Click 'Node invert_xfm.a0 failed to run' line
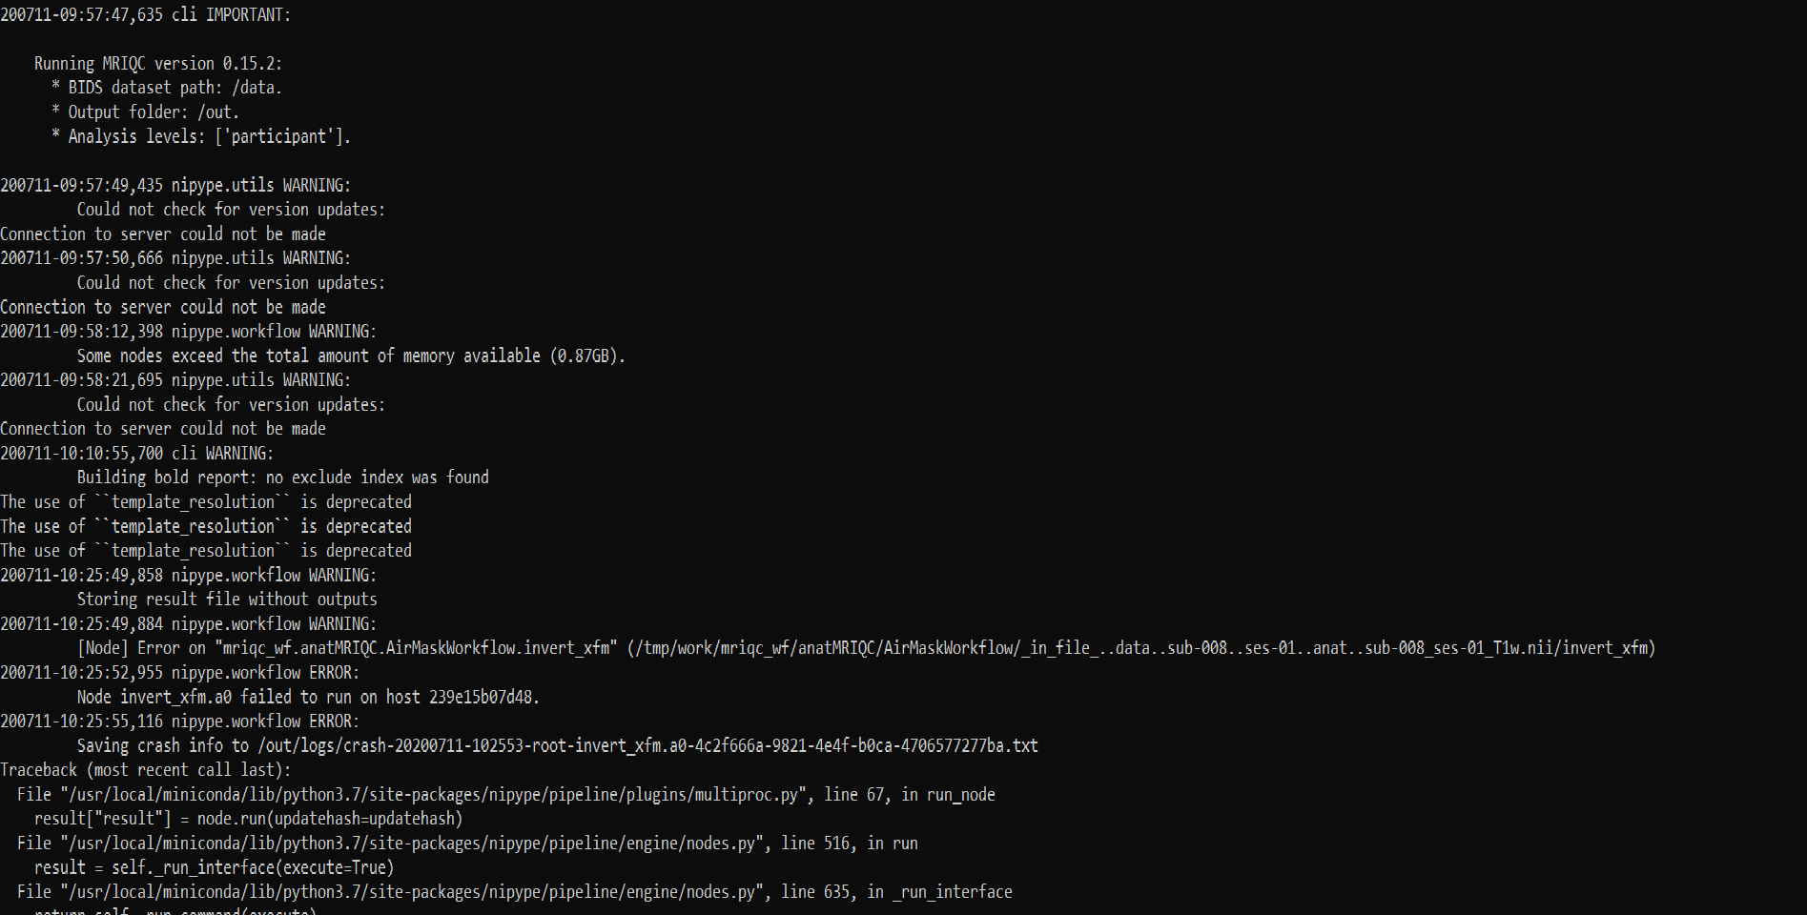The image size is (1807, 915). pos(308,697)
